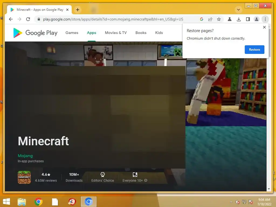The width and height of the screenshot is (276, 207).
Task: Open the tab search dropdown arrow
Action: [239, 10]
